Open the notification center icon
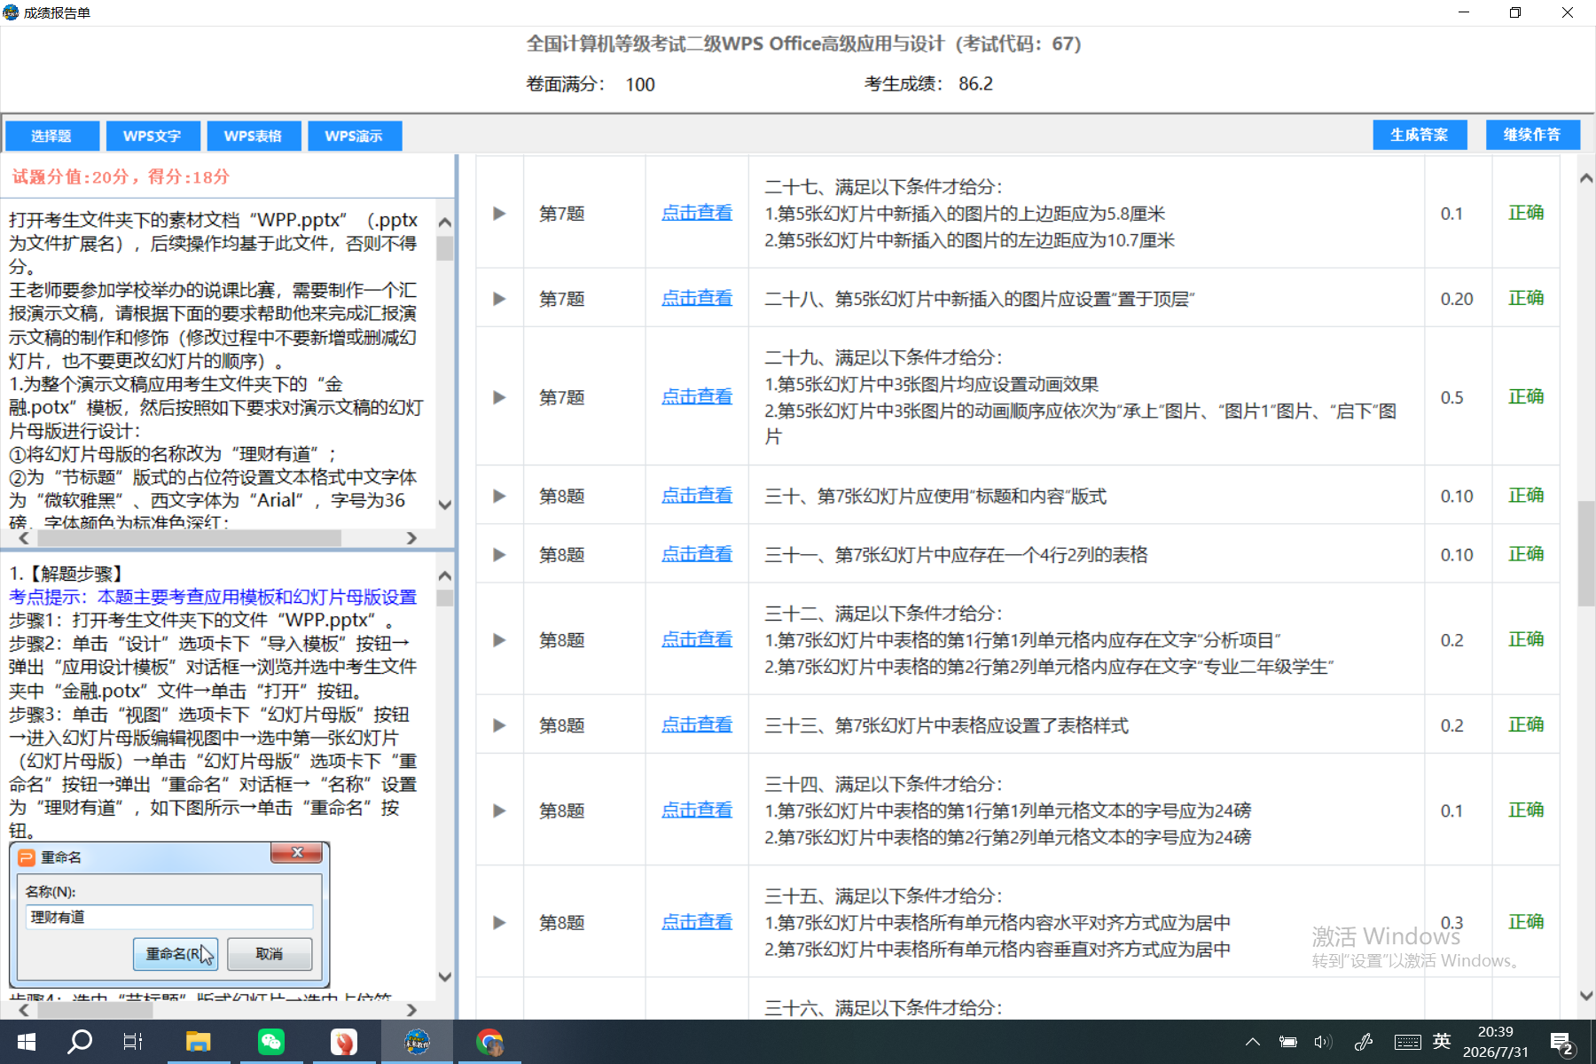 (x=1561, y=1043)
